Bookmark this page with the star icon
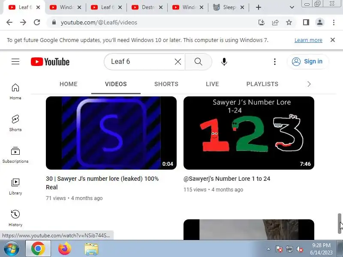 point(289,22)
